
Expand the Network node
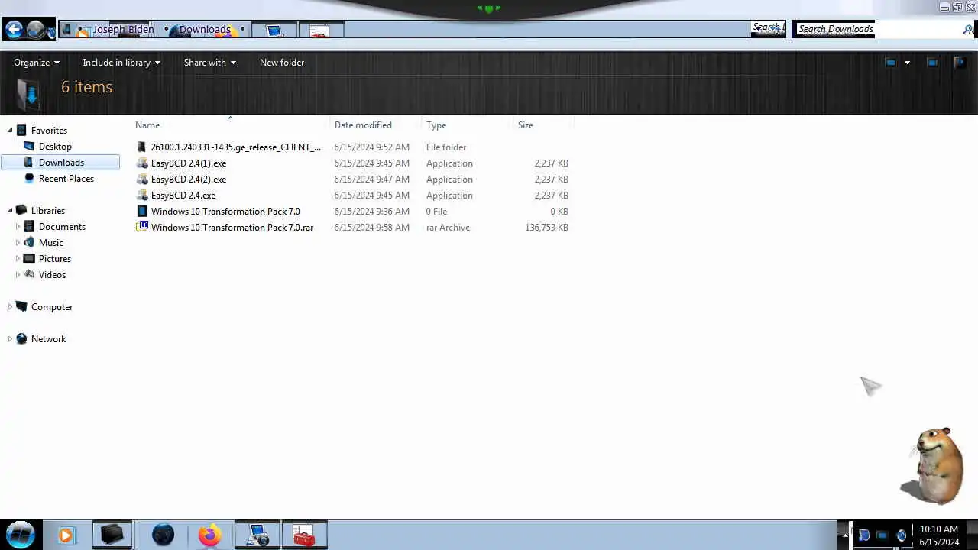(10, 339)
